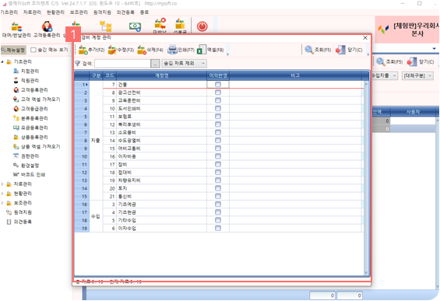The width and height of the screenshot is (440, 301).
Task: Open the 수입지출 dropdown on the right
Action: 384,75
